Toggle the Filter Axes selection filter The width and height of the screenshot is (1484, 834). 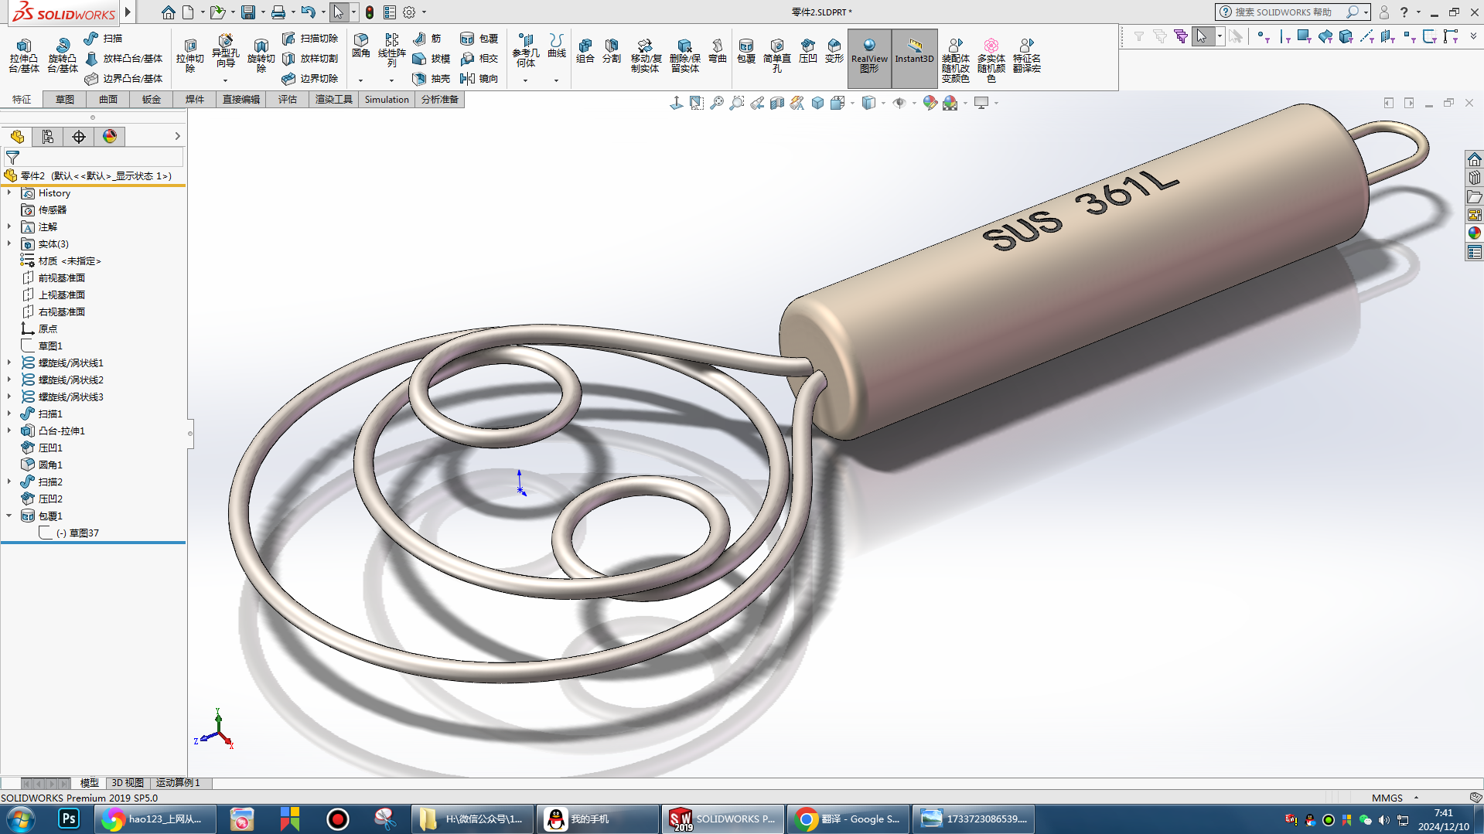[1366, 36]
